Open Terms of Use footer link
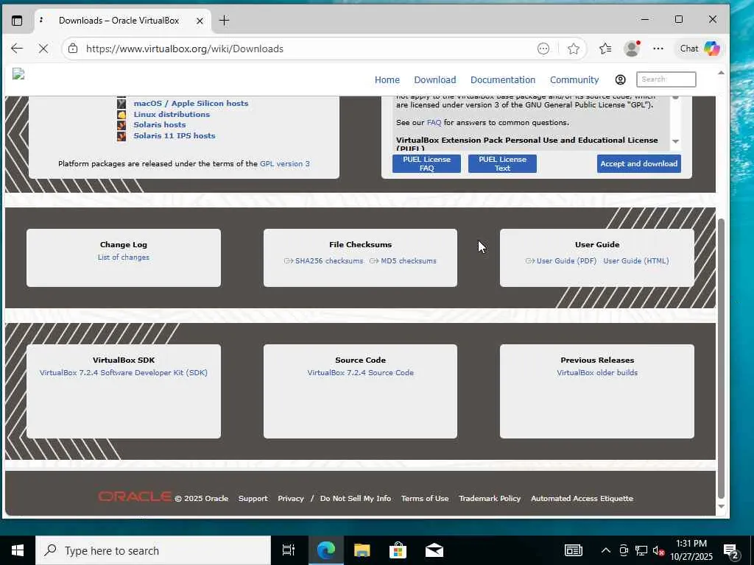The image size is (754, 565). (x=425, y=499)
